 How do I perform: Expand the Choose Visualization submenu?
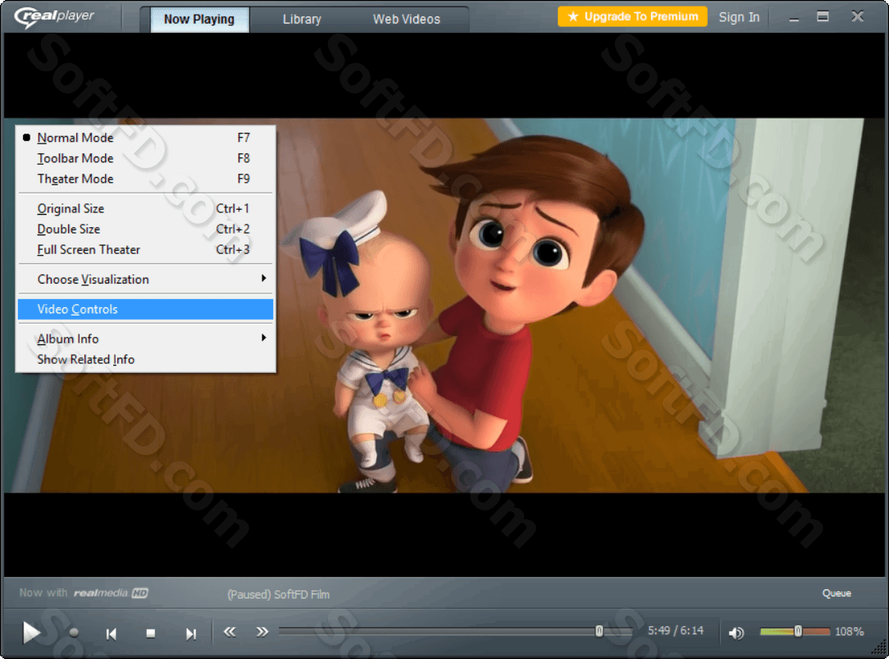tap(146, 280)
